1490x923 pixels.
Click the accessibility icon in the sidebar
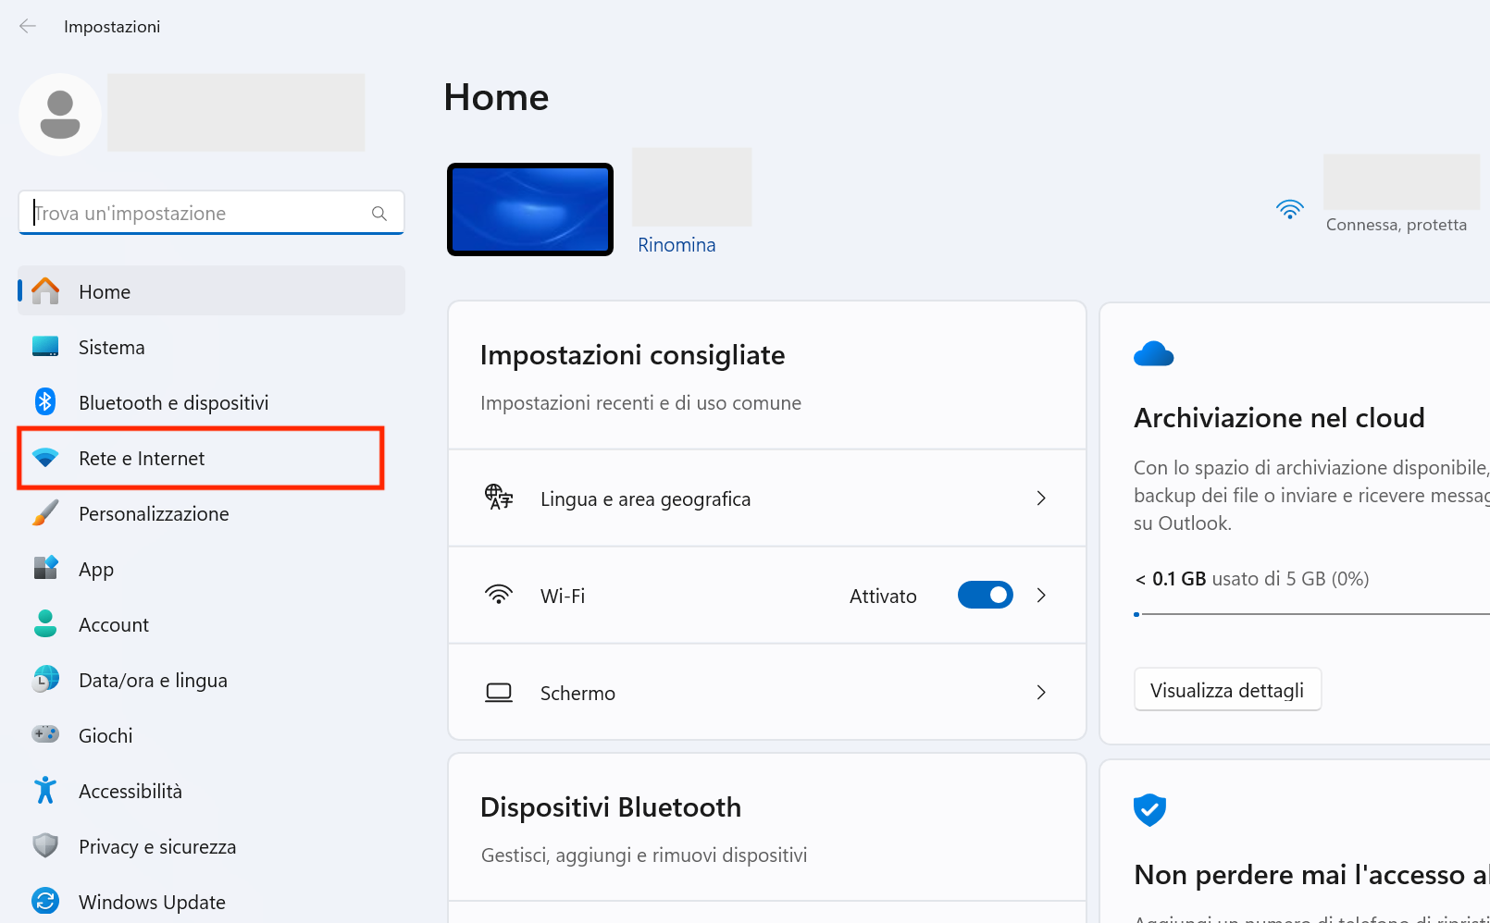click(x=44, y=790)
